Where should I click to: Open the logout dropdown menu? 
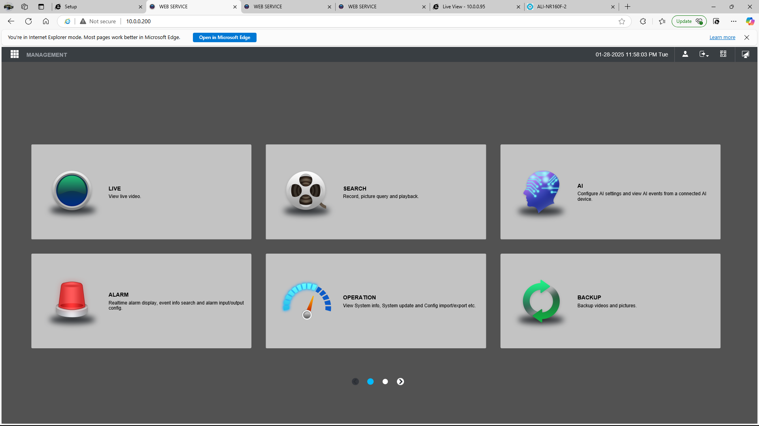pyautogui.click(x=704, y=54)
